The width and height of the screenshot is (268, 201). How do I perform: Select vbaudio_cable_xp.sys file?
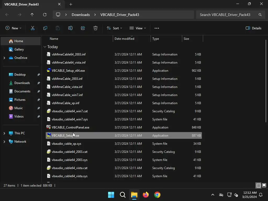[x=124, y=144]
